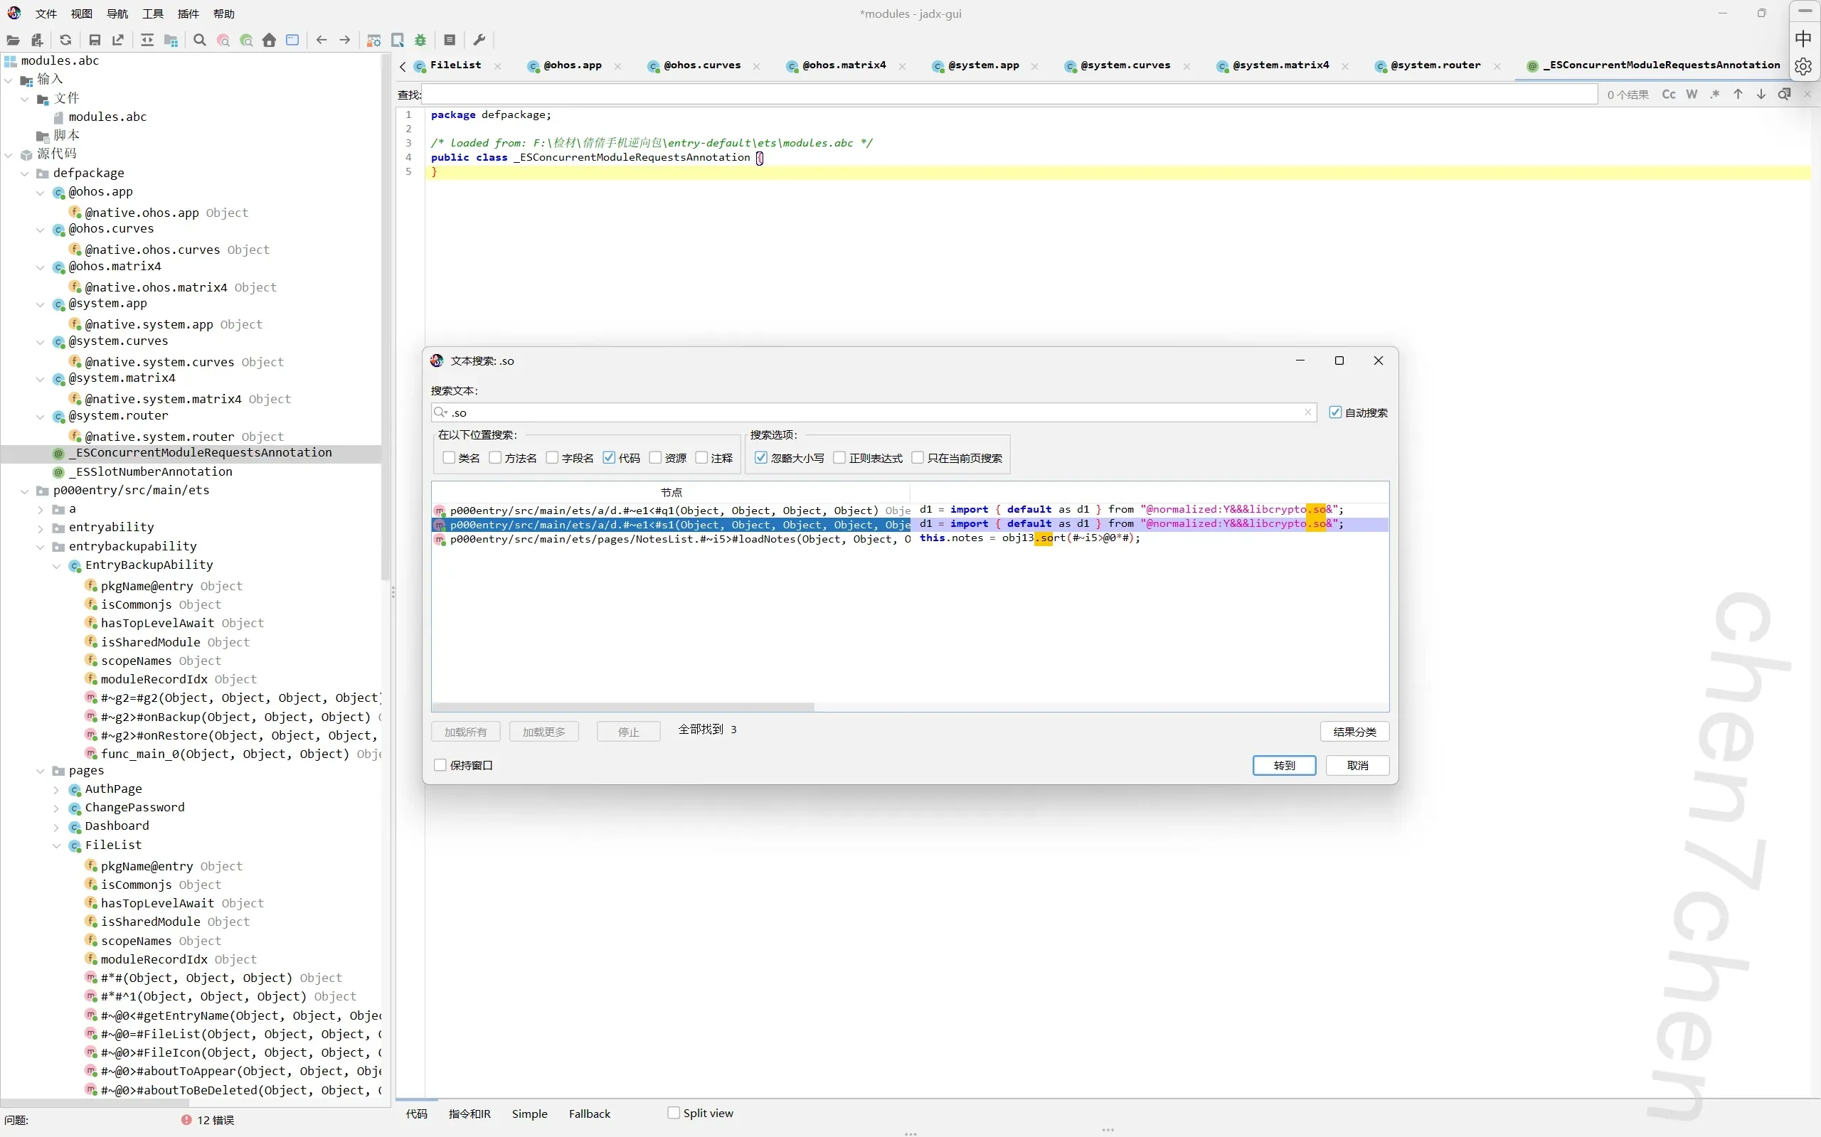Uncheck the 忽略大小写 option

761,458
